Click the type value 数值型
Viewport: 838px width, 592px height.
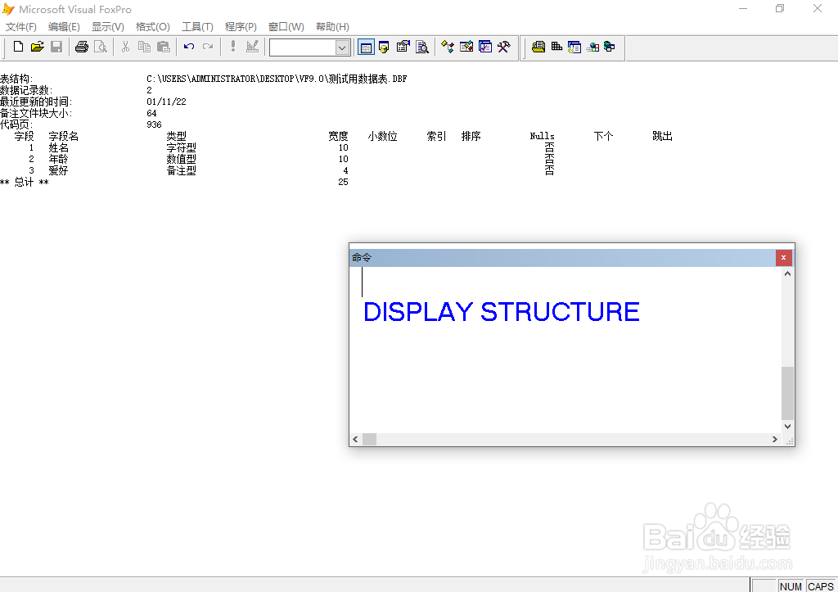click(x=181, y=160)
